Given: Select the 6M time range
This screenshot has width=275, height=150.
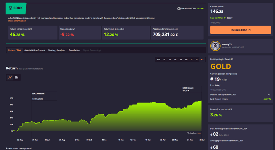Looking at the screenshot, I should (186, 59).
